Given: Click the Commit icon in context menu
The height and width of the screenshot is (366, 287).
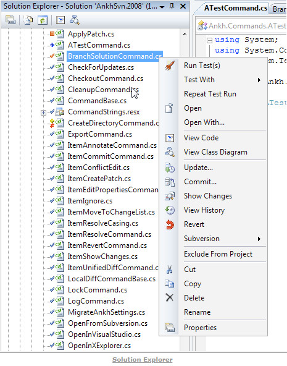Looking at the screenshot, I should (170, 182).
